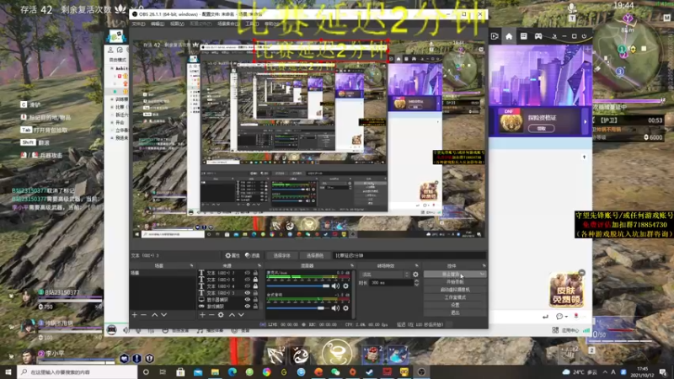674x379 pixels.
Task: Adjust second mixer channel volume slider
Action: click(298, 307)
